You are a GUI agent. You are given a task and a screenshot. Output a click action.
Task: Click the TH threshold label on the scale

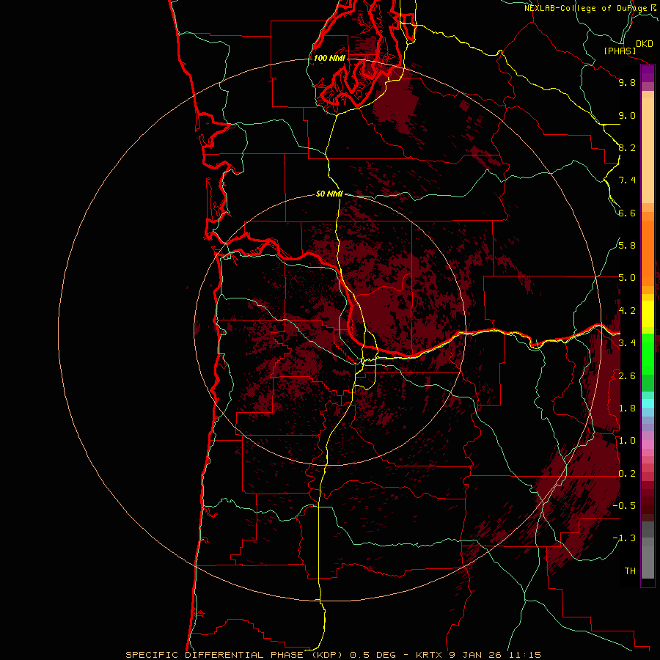(x=630, y=571)
